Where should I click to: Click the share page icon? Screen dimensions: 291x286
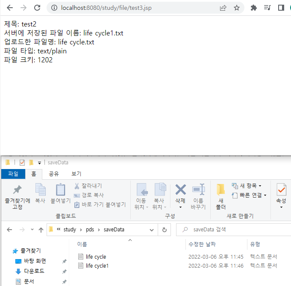click(x=223, y=8)
